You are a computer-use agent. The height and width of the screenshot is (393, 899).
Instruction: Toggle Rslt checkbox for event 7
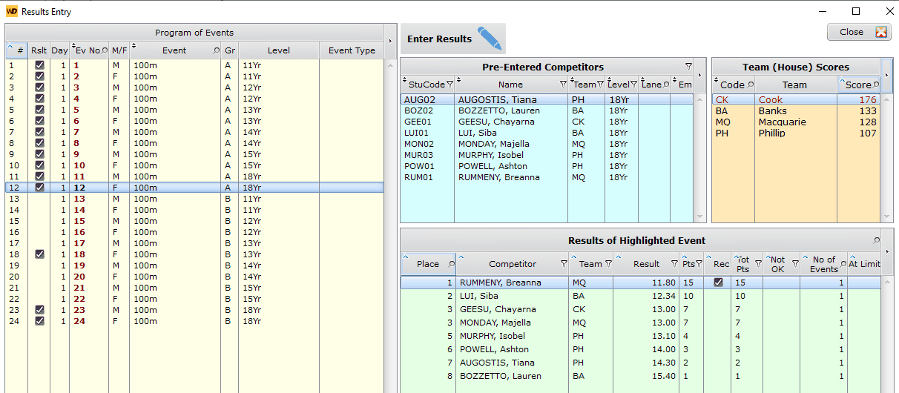pos(39,132)
